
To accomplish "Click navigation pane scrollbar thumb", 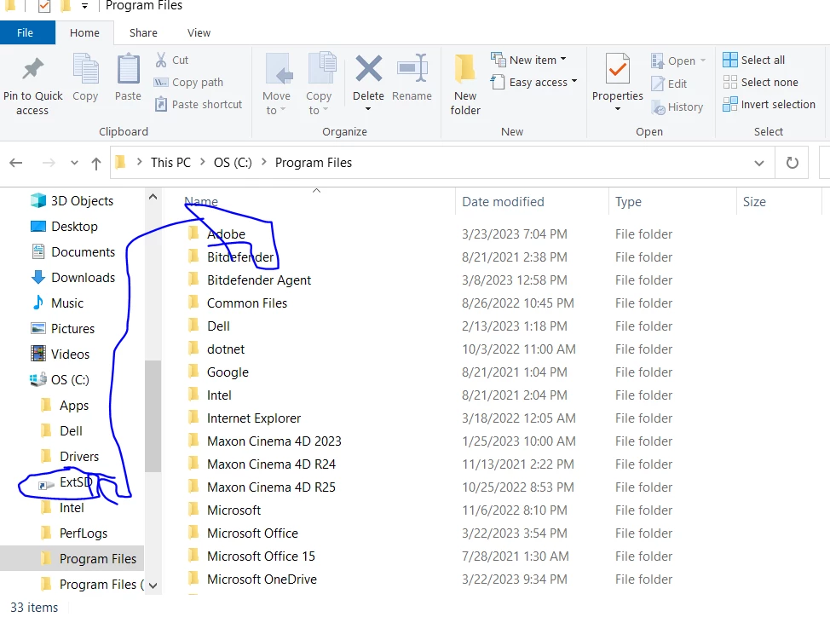I will coord(153,416).
